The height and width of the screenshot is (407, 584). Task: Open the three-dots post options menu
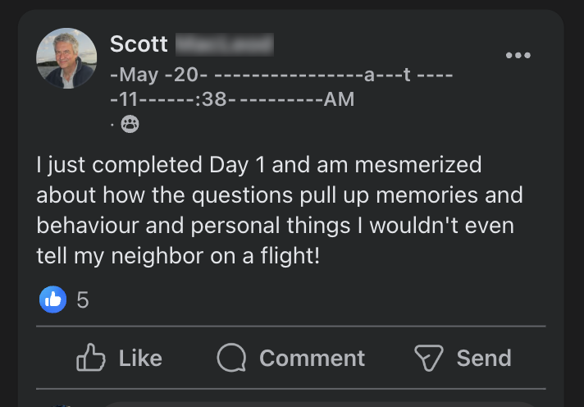(518, 55)
